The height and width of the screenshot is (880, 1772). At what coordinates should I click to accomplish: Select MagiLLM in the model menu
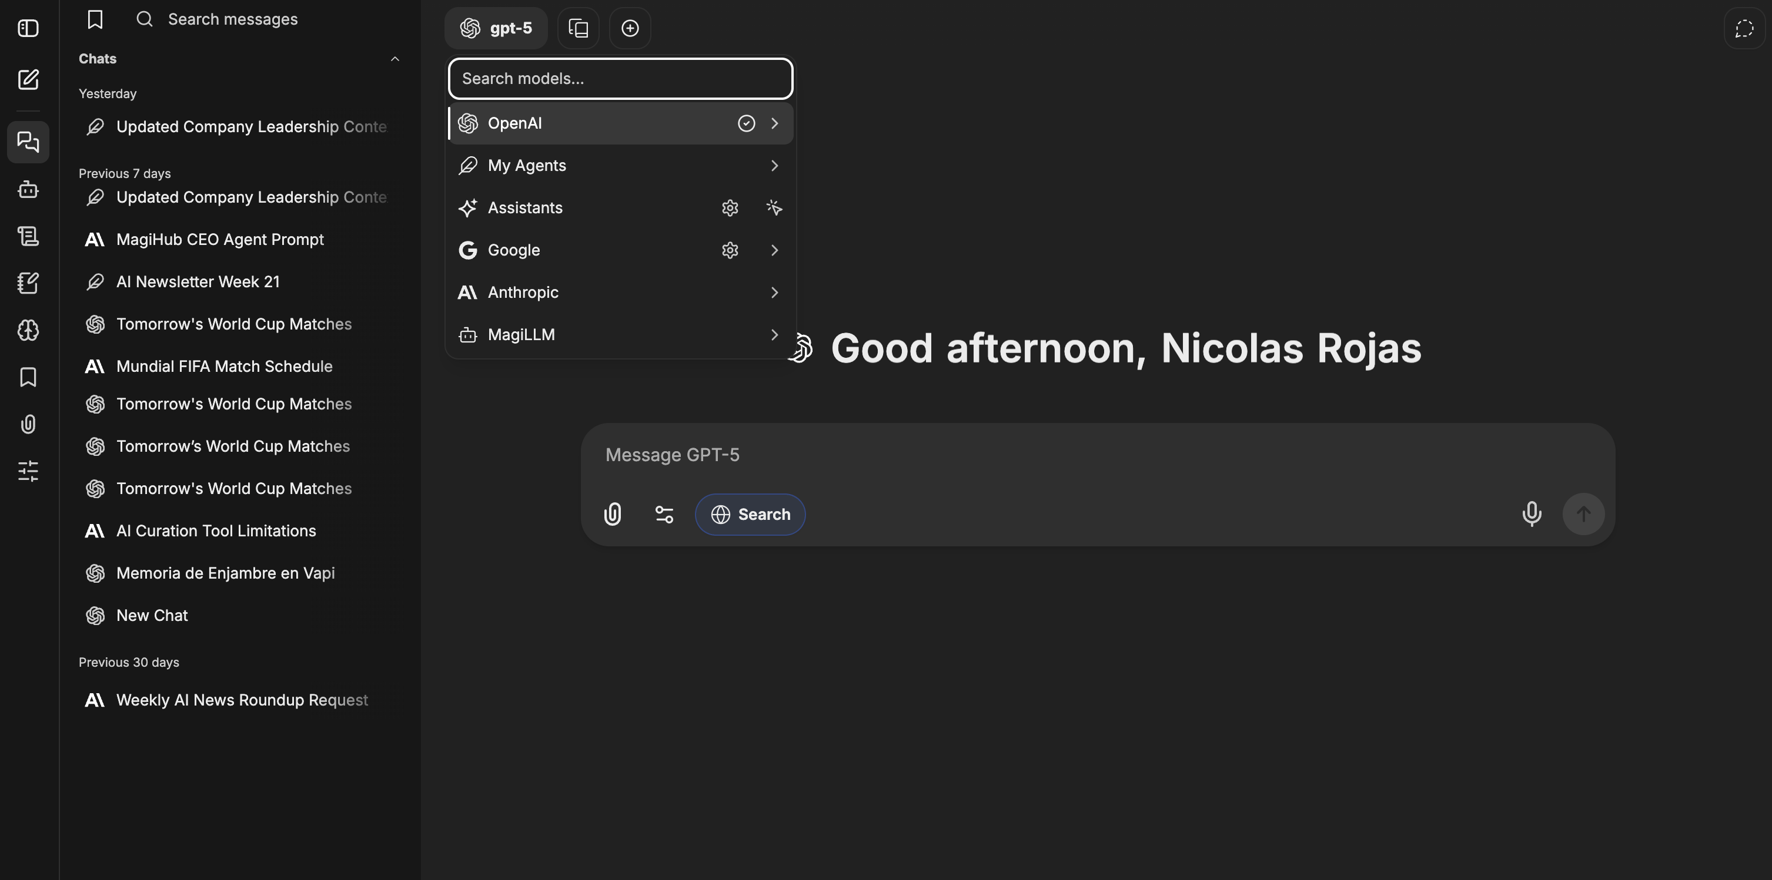pyautogui.click(x=620, y=335)
